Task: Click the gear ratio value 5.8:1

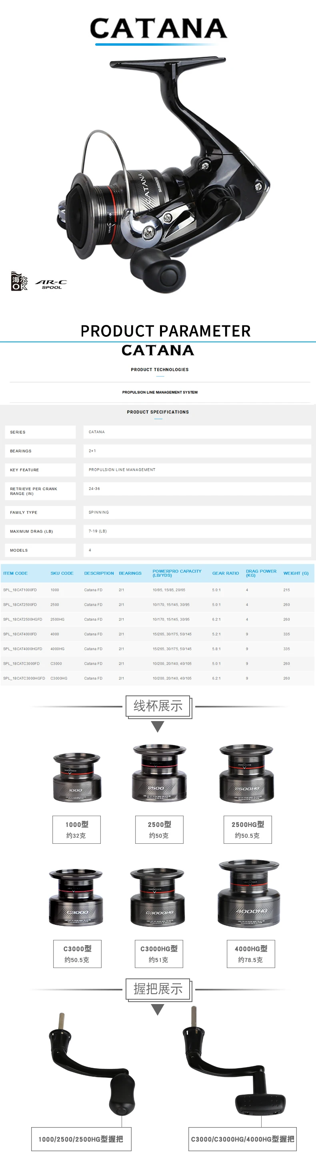Action: point(216,649)
